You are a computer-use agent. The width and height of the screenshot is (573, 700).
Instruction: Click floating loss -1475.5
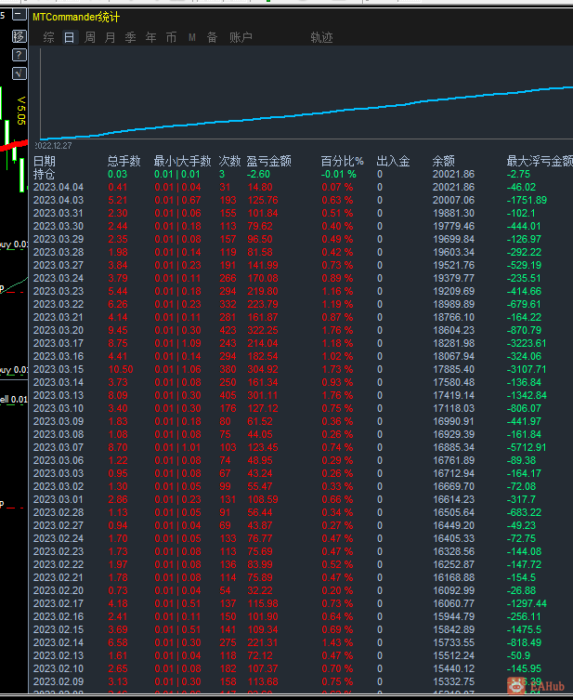(524, 629)
